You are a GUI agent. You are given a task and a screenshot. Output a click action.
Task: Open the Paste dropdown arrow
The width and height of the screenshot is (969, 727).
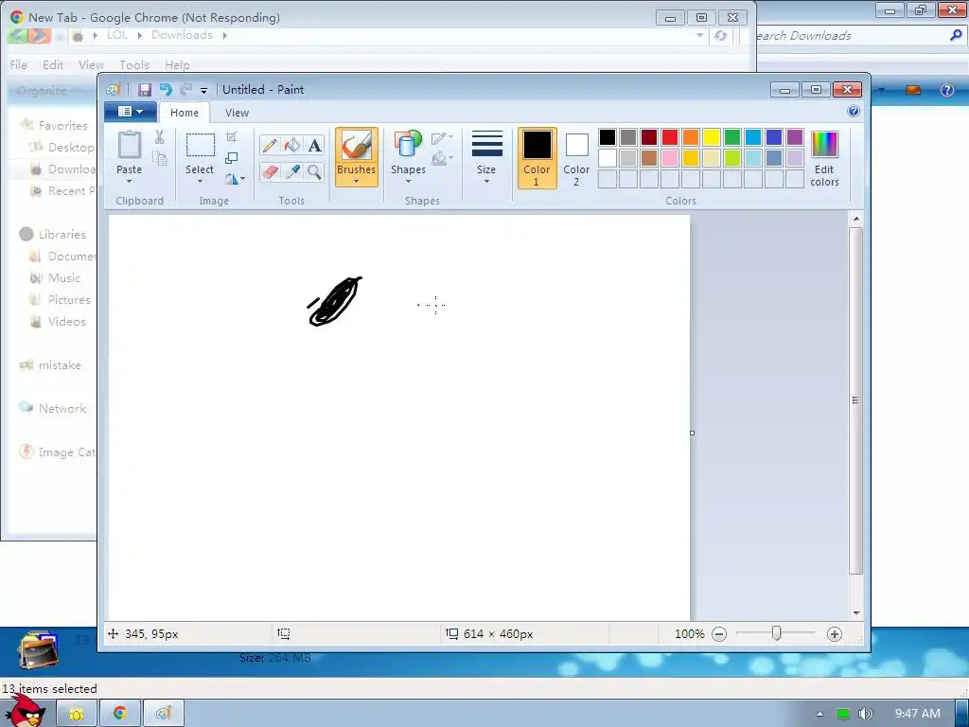129,181
